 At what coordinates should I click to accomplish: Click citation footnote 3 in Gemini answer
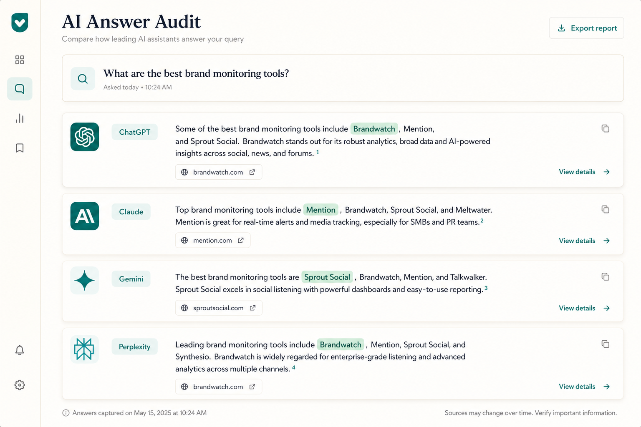pos(486,288)
